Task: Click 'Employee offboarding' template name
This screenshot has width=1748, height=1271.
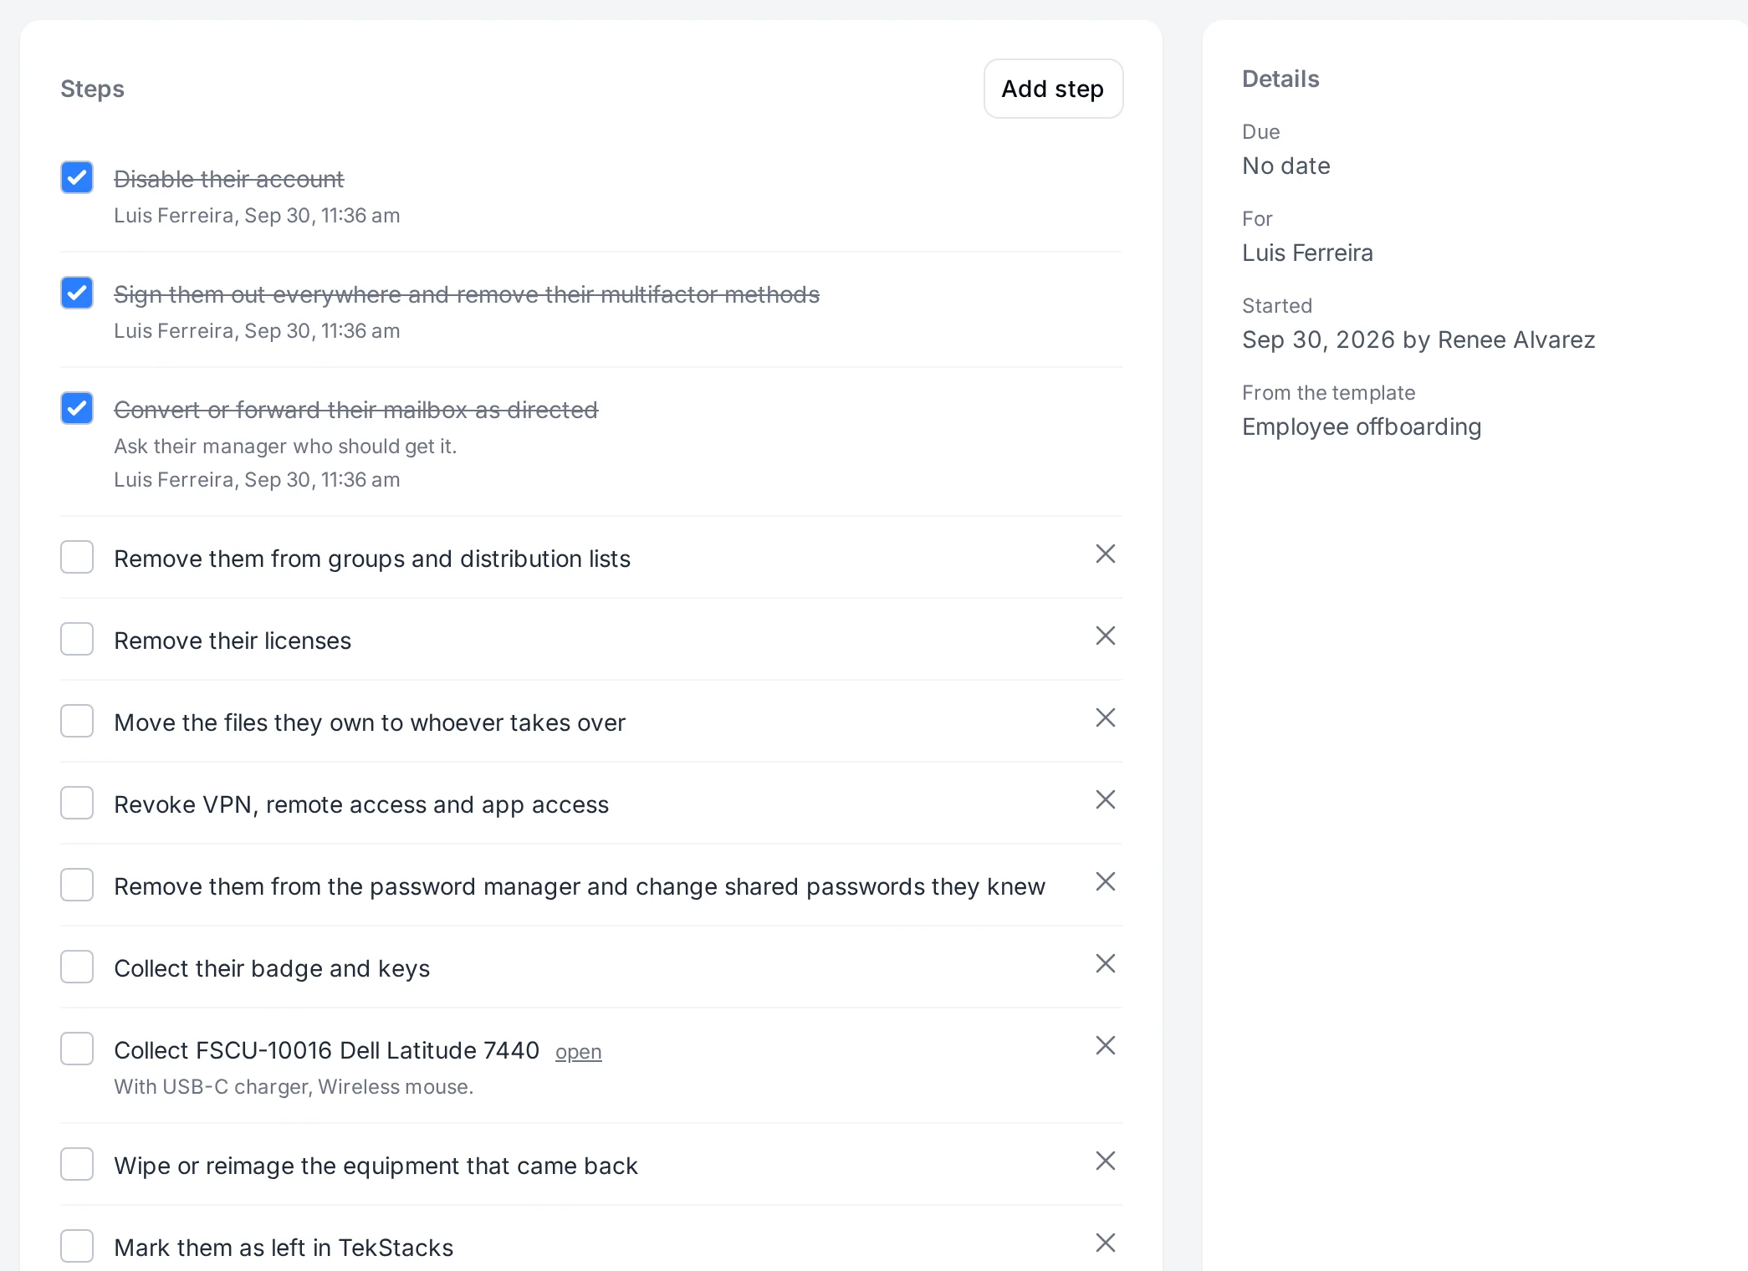Action: click(x=1362, y=426)
